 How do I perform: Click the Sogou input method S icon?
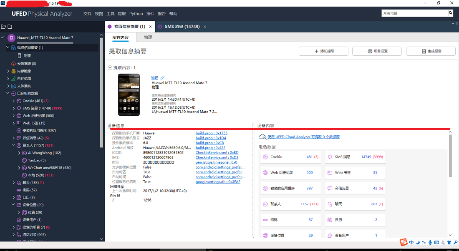coord(404,242)
